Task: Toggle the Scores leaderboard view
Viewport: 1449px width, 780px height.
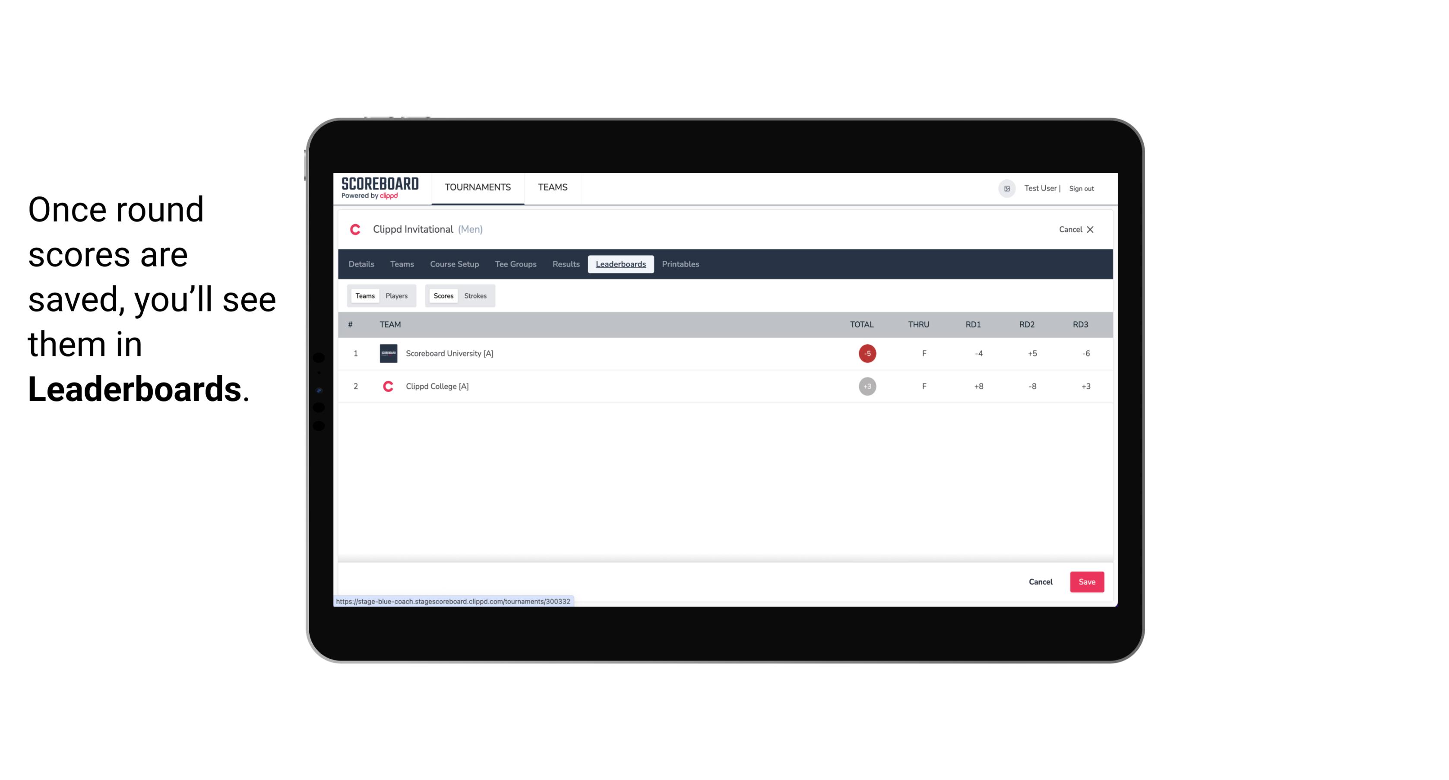Action: (443, 296)
